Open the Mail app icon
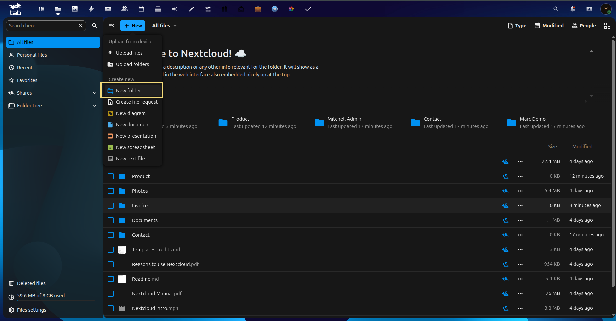The height and width of the screenshot is (321, 616). (108, 9)
